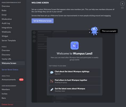Viewport: 126px width, 107px height.
Task: Go to Emoji settings
Action: click(x=4, y=15)
